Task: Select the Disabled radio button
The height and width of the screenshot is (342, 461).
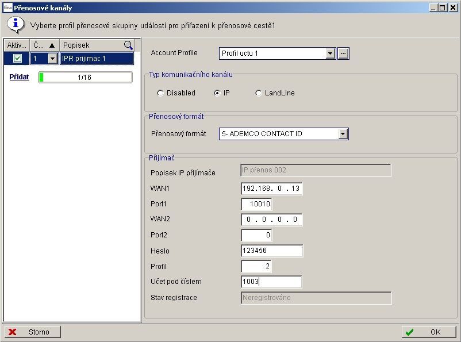Action: pos(161,93)
